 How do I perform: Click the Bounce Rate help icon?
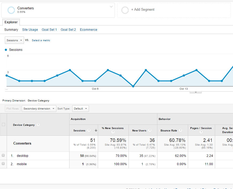[x=181, y=131]
